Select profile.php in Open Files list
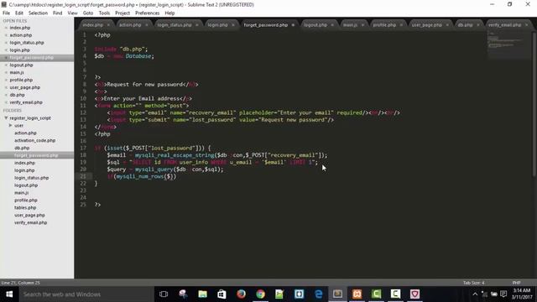The image size is (537, 302). [21, 80]
